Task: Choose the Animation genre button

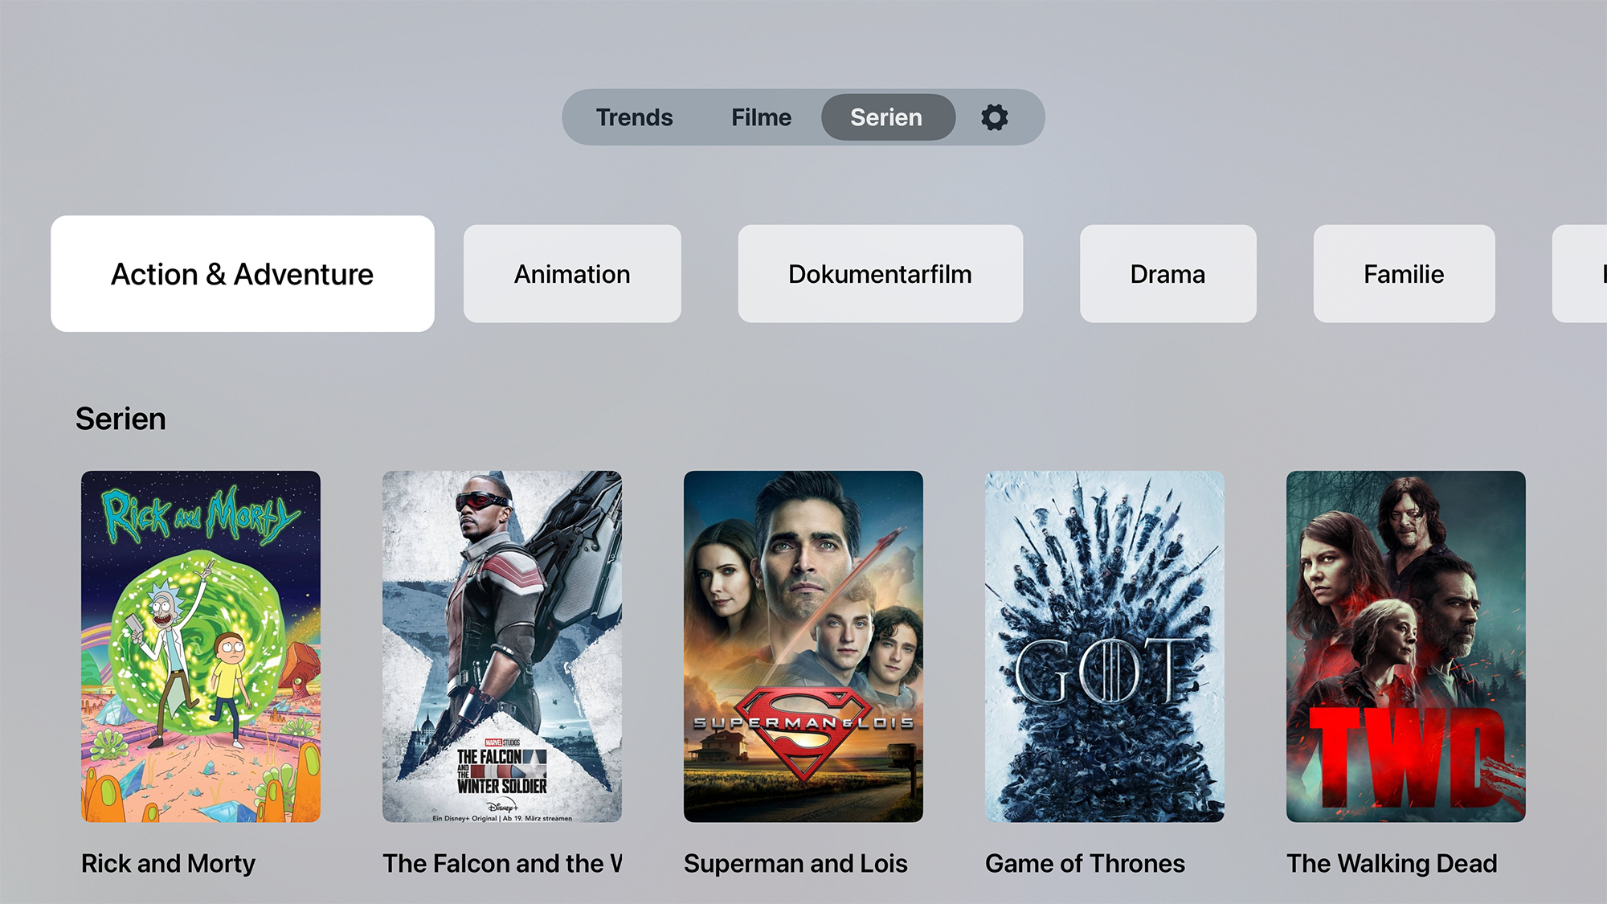Action: [x=572, y=274]
